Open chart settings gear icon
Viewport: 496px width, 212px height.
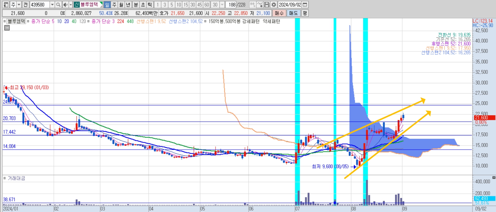pos(274,5)
